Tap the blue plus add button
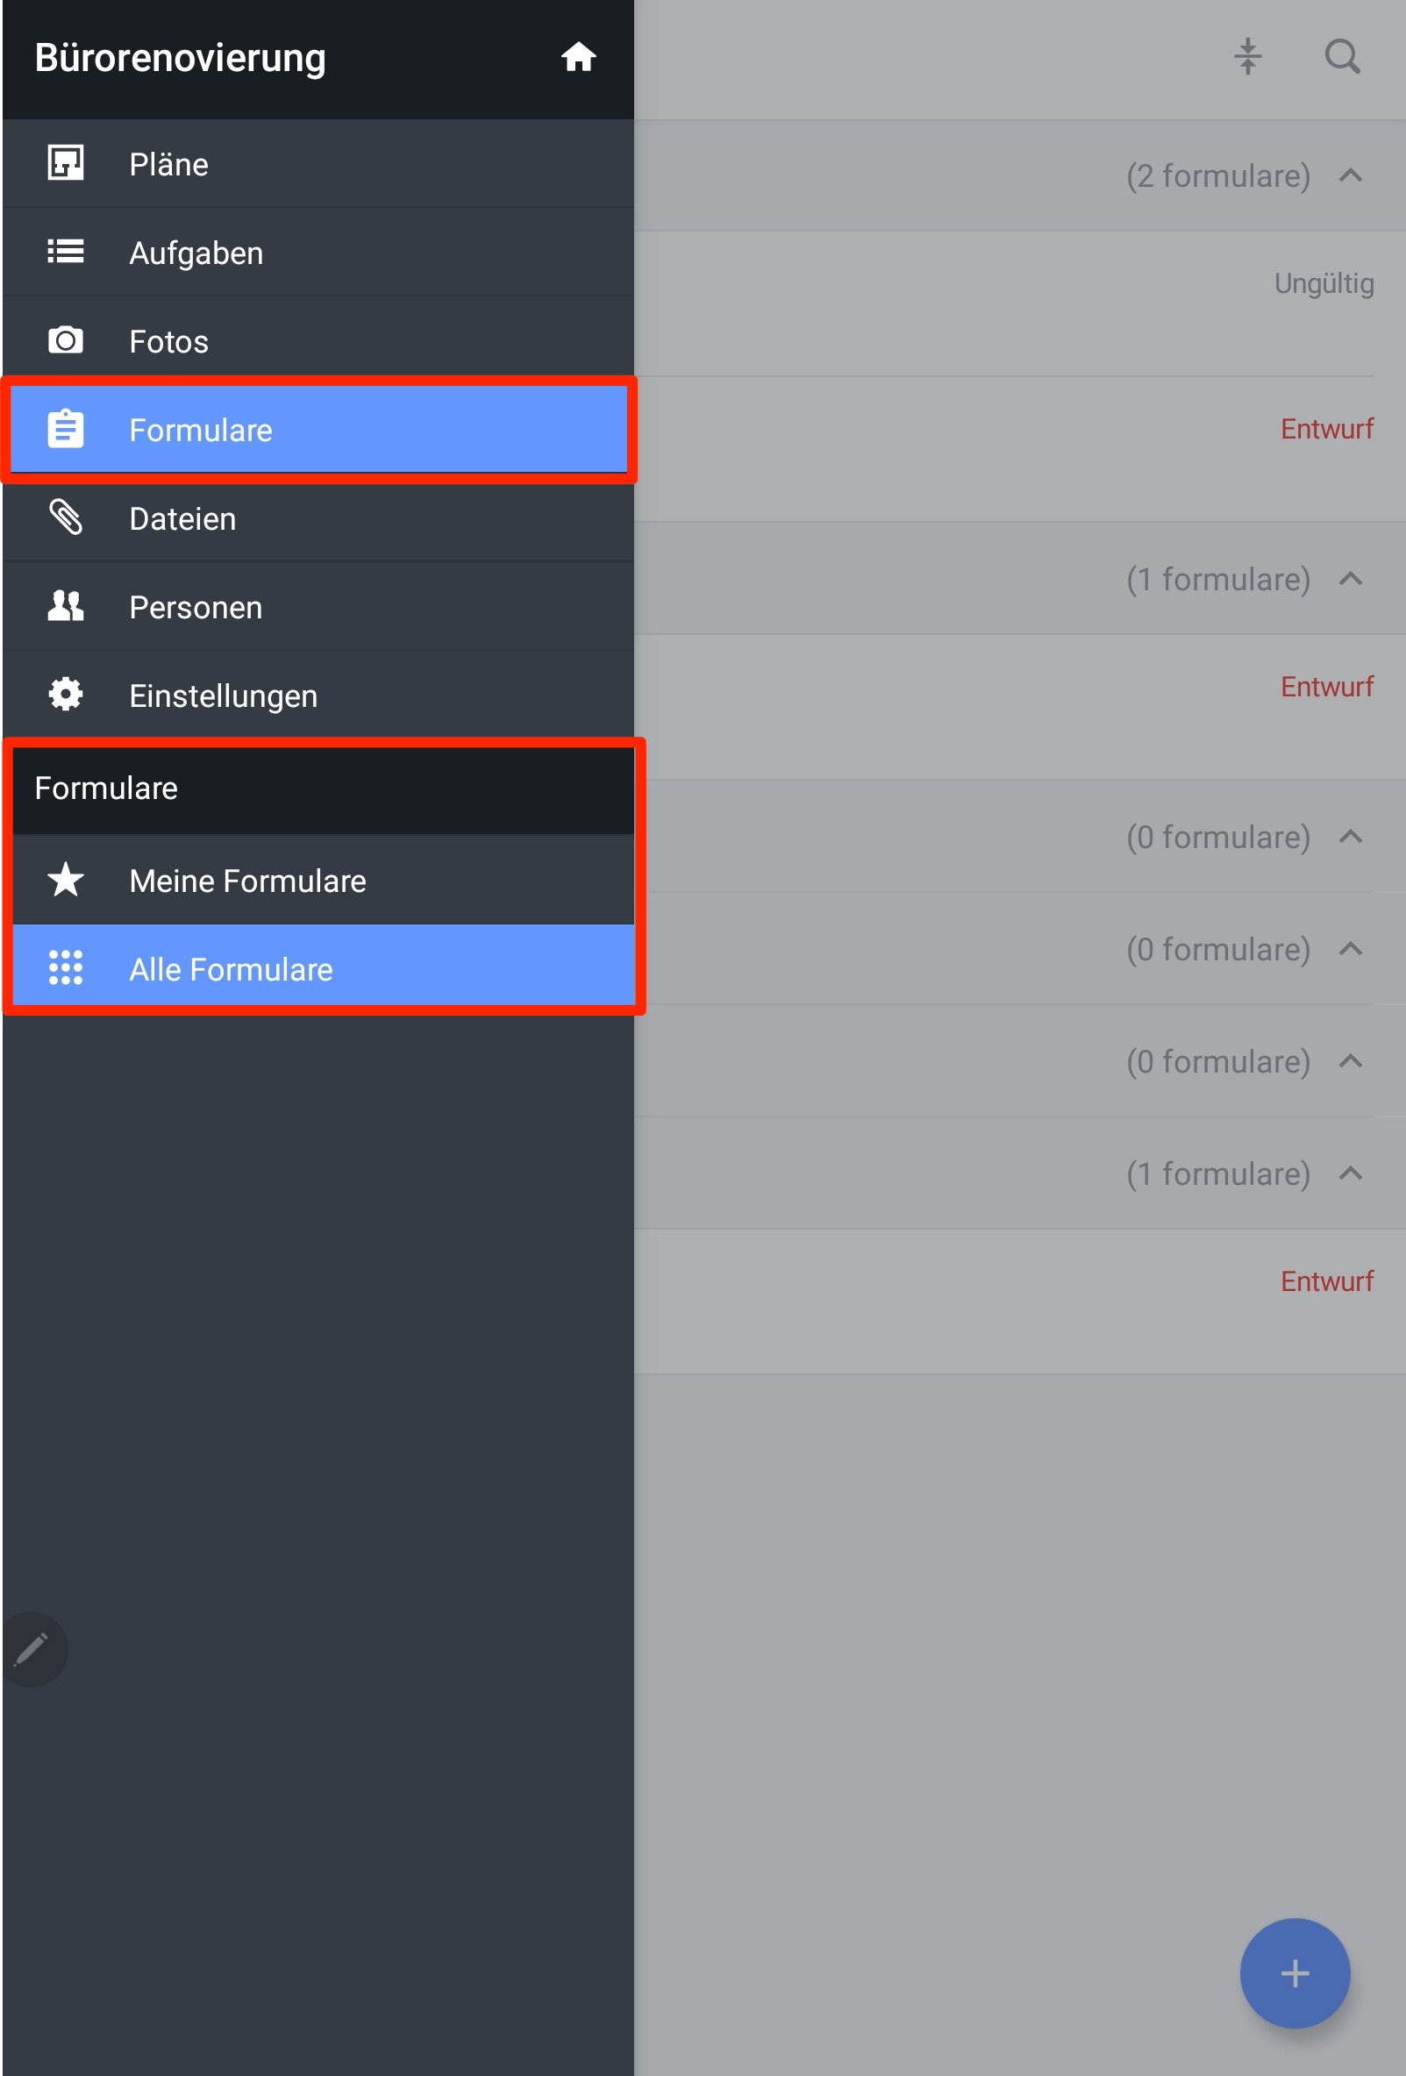1406x2076 pixels. (x=1295, y=1973)
